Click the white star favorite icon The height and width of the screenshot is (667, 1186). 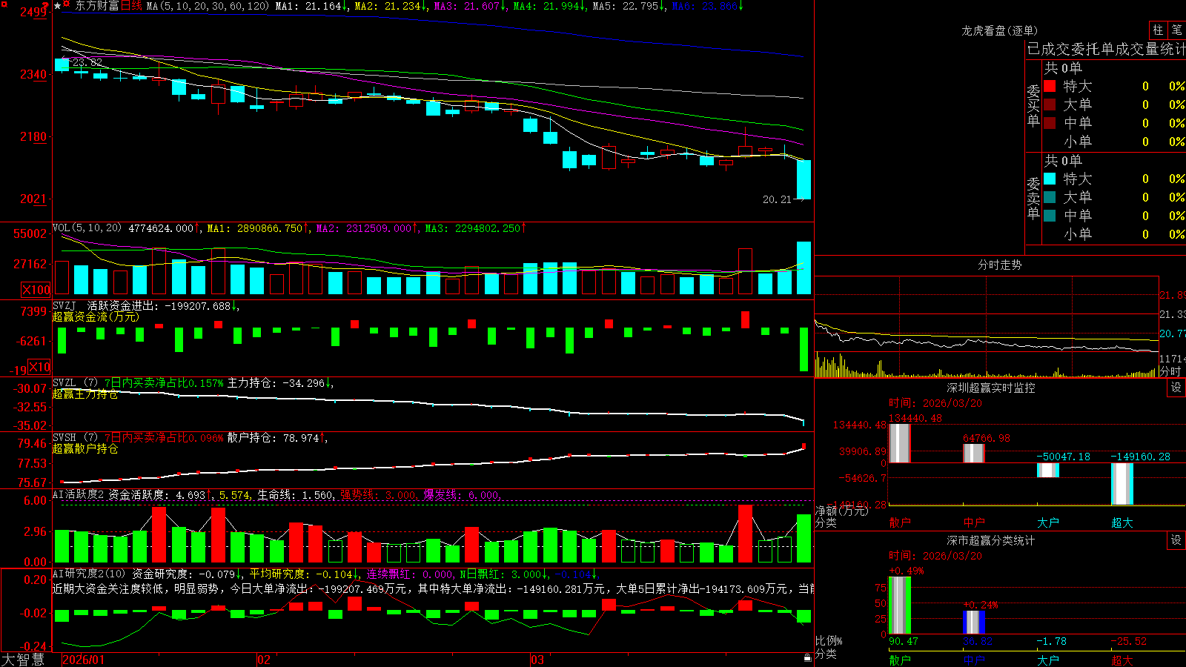[57, 6]
